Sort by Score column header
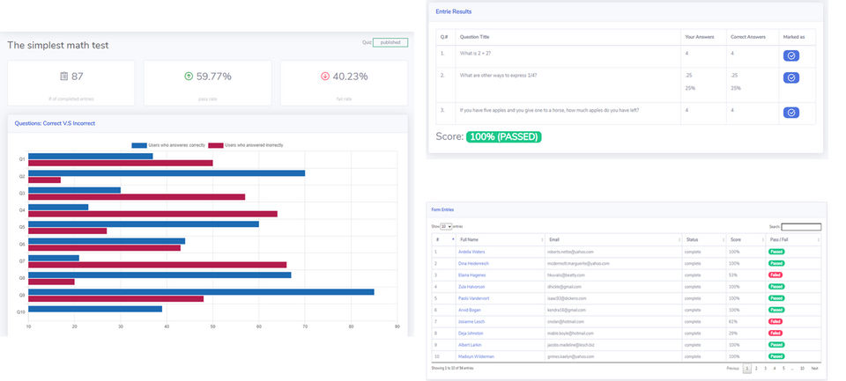The width and height of the screenshot is (846, 381). pyautogui.click(x=746, y=239)
